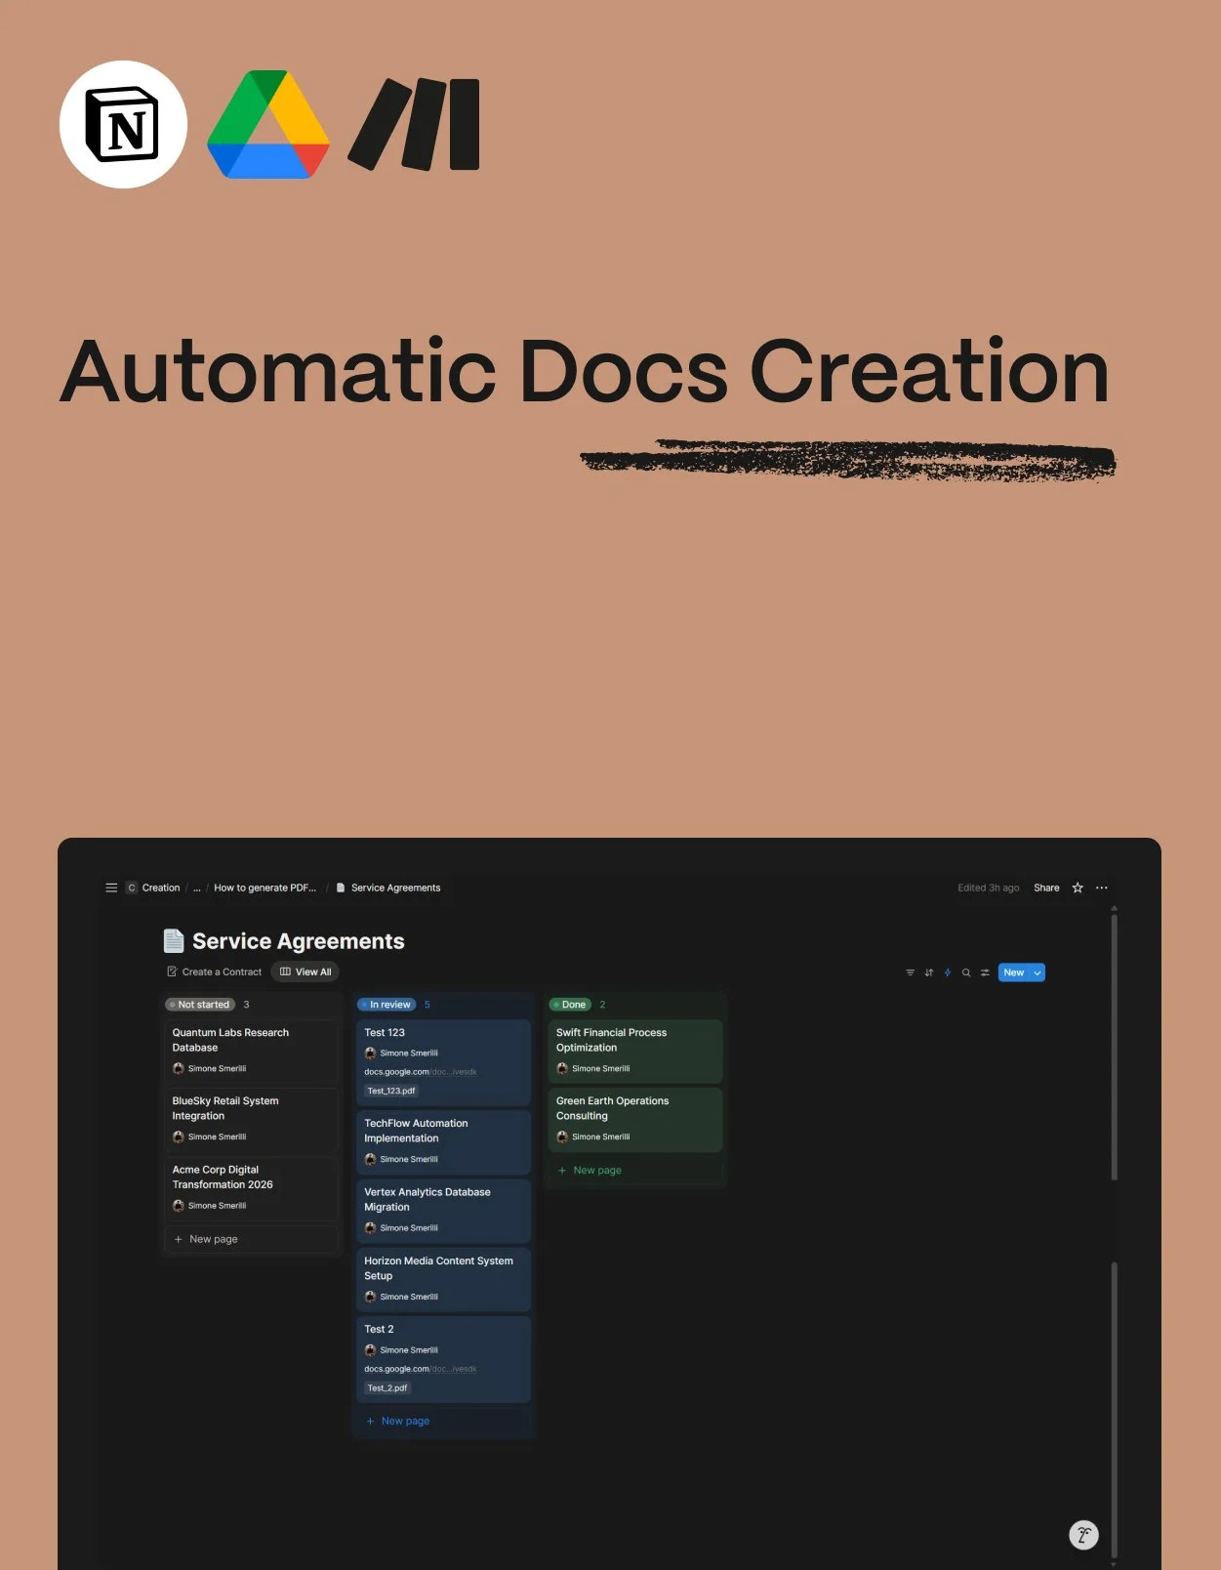Viewport: 1221px width, 1570px height.
Task: Click the search magnifier in the database toolbar
Action: pos(966,972)
